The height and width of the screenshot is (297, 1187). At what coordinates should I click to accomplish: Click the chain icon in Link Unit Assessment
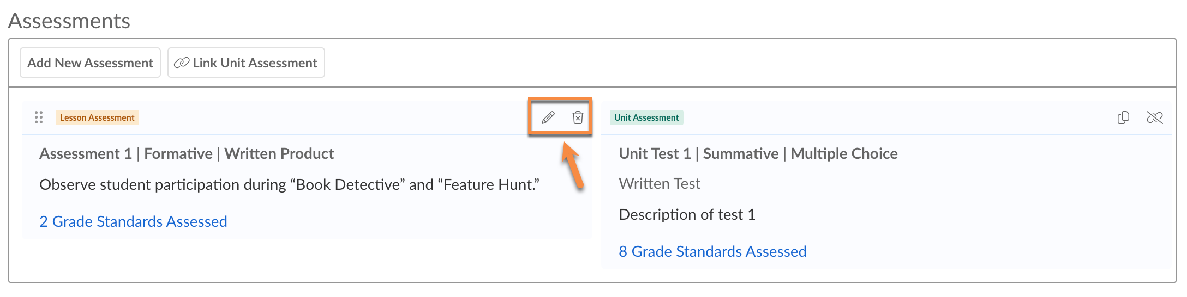(x=181, y=63)
